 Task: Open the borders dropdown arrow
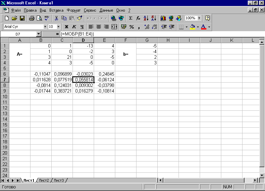pos(186,27)
